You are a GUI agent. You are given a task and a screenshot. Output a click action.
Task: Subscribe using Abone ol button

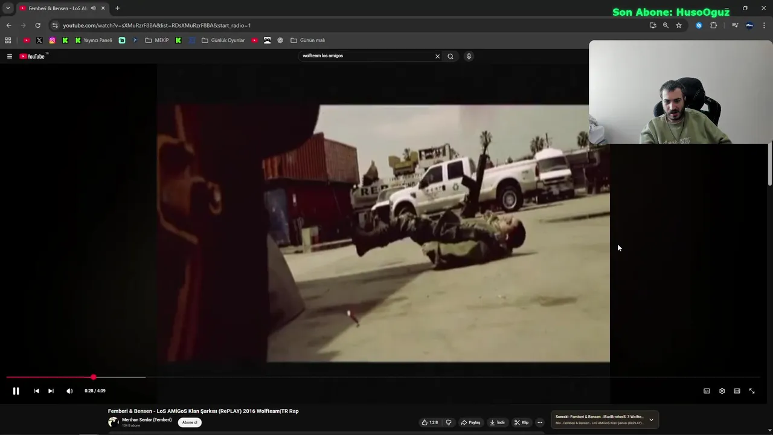point(190,422)
